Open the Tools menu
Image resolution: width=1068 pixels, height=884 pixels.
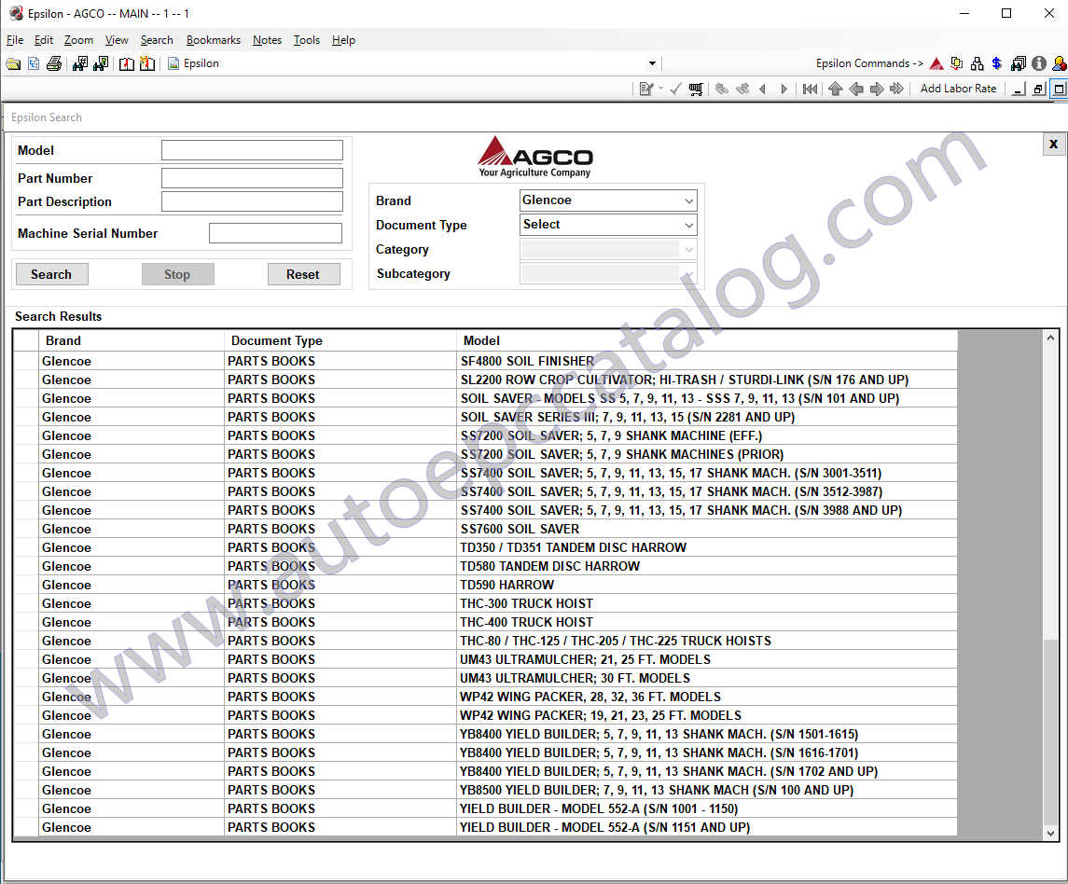tap(306, 40)
